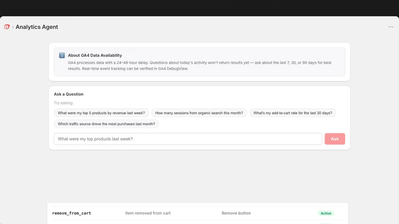This screenshot has width=399, height=224.
Task: Choose the organic search sessions suggestion
Action: tap(199, 113)
